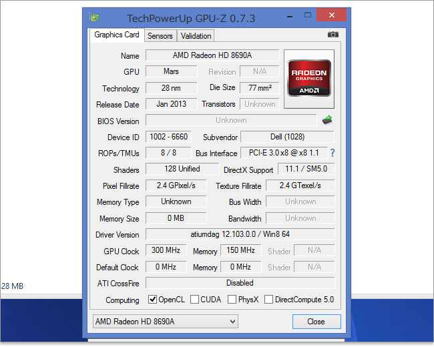434x347 pixels.
Task: Click the Bus Interface value PCI-E 3.0 x8
Action: click(x=284, y=153)
